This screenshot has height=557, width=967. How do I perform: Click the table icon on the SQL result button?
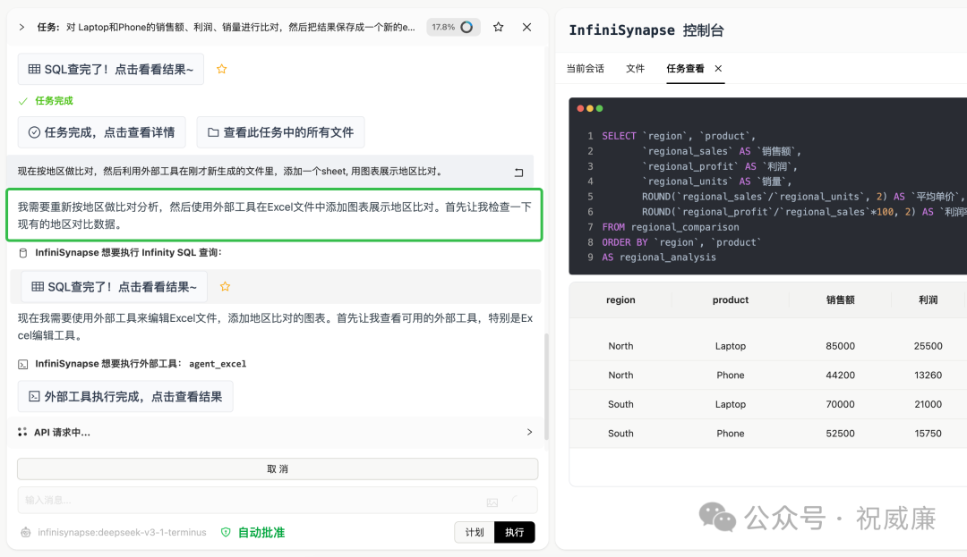(x=33, y=69)
